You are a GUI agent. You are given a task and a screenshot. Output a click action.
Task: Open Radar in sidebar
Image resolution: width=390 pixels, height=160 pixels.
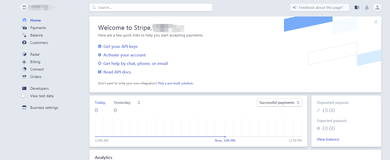[35, 54]
